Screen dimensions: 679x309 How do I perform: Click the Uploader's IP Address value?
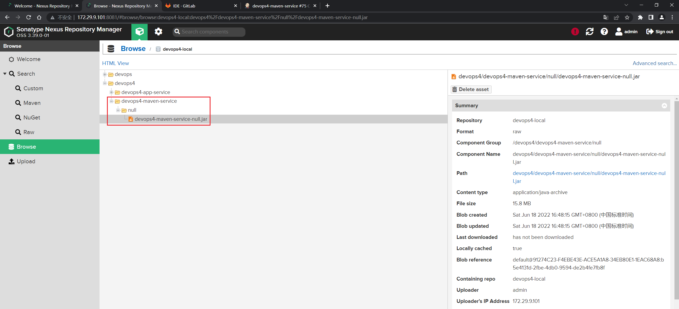[526, 301]
